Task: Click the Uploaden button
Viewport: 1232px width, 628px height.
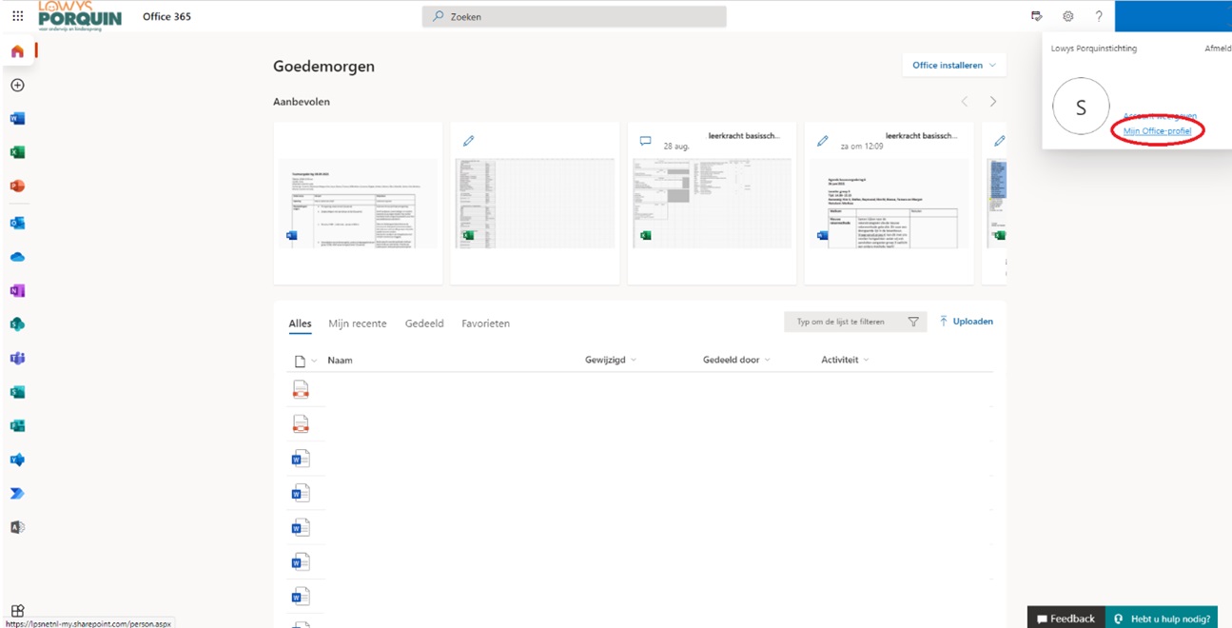Action: (966, 322)
